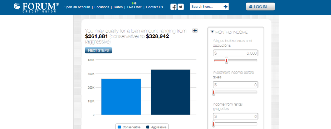Click the 200K axis label
The width and height of the screenshot is (331, 129).
(x=91, y=88)
